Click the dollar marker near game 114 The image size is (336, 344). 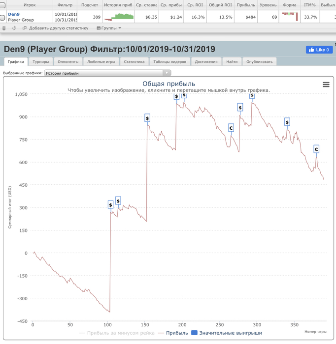(118, 201)
